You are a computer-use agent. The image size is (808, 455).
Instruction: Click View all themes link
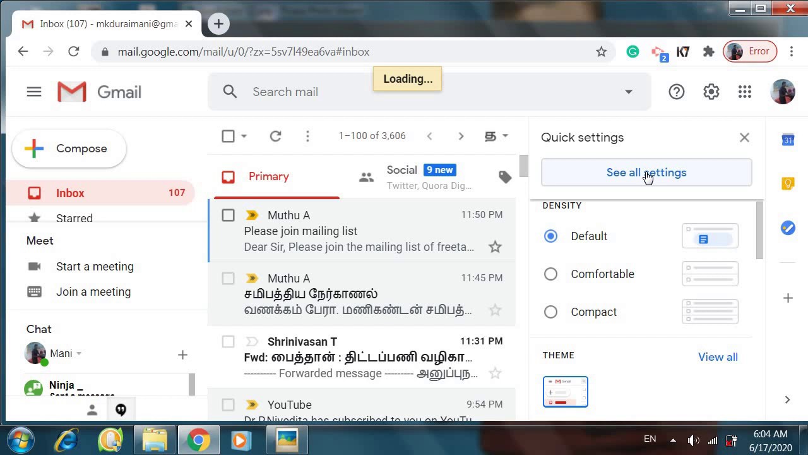click(718, 357)
